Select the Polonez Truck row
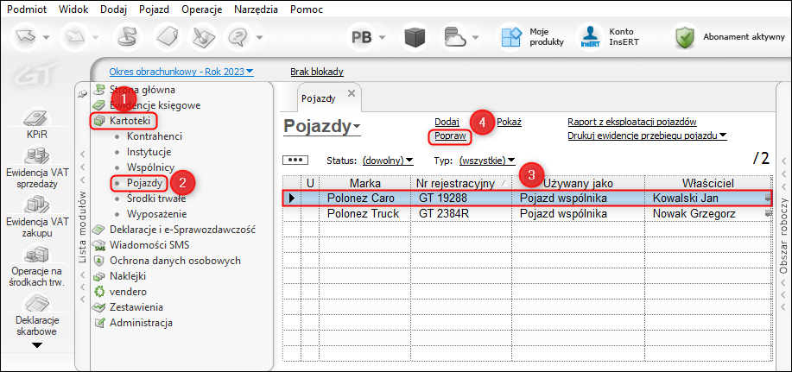Image resolution: width=792 pixels, height=372 pixels. tap(527, 213)
